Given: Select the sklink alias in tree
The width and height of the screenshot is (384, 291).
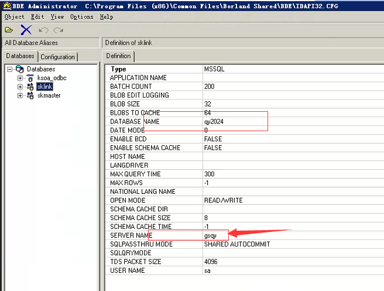Looking at the screenshot, I should pyautogui.click(x=45, y=87).
